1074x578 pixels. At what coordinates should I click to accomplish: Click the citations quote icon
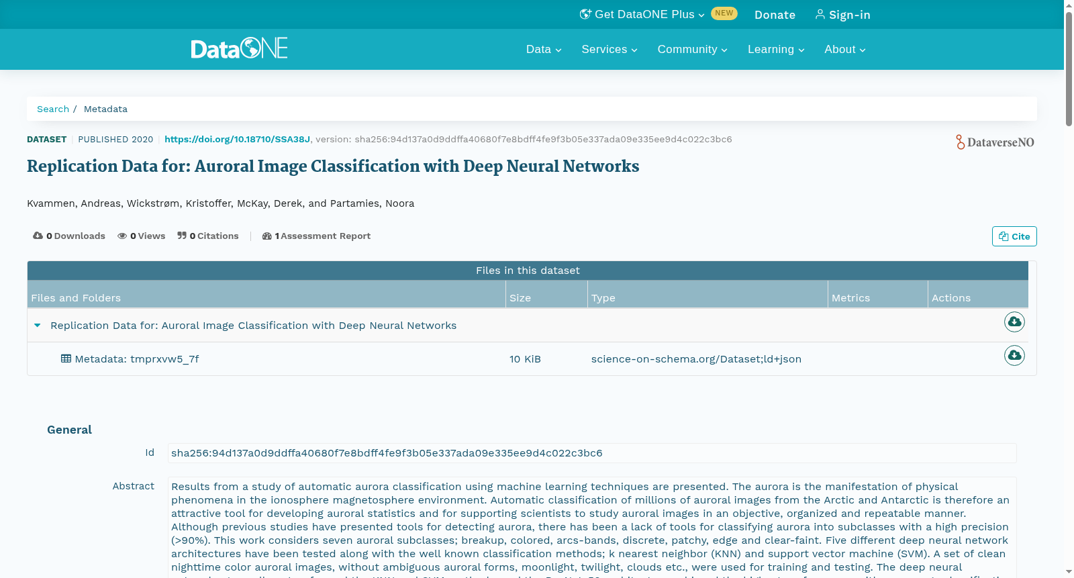pyautogui.click(x=182, y=236)
